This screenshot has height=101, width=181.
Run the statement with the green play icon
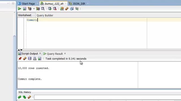(x=20, y=9)
